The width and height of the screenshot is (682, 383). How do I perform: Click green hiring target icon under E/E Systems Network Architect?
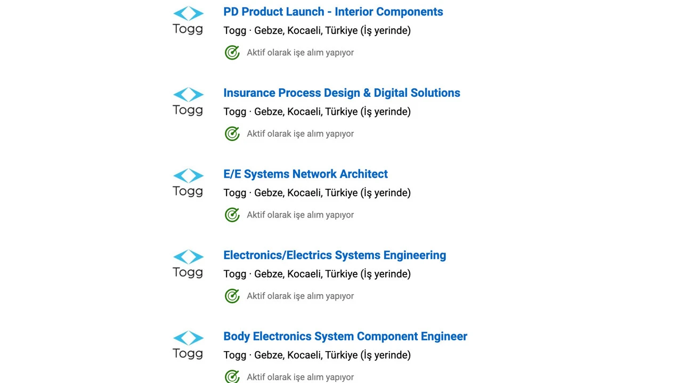(x=232, y=215)
